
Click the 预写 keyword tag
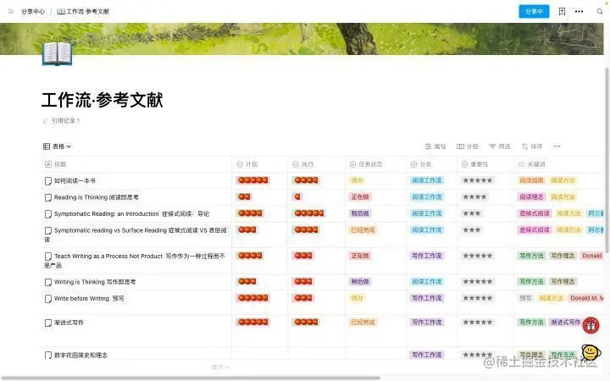pyautogui.click(x=525, y=298)
